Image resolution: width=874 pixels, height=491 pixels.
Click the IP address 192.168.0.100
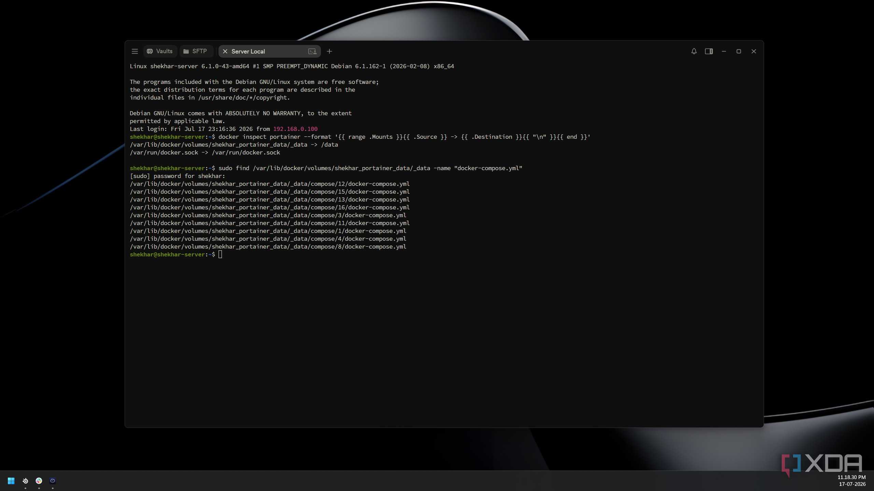click(295, 129)
